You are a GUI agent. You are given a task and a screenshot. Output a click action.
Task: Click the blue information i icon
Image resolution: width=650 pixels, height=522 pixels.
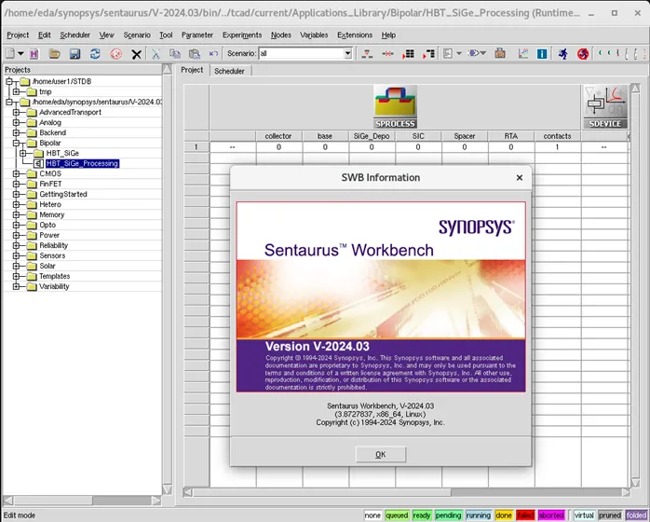point(542,53)
